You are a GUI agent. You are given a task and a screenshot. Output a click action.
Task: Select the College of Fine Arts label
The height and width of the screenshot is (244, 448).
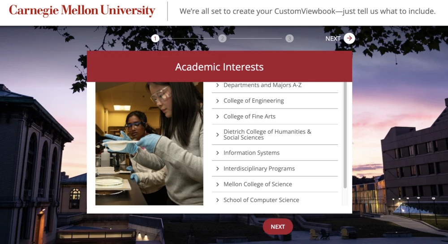pyautogui.click(x=249, y=117)
